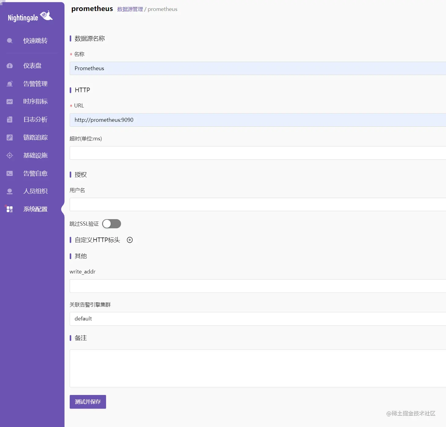Open 链路追踪 tracing menu
Image resolution: width=446 pixels, height=427 pixels.
pos(35,137)
